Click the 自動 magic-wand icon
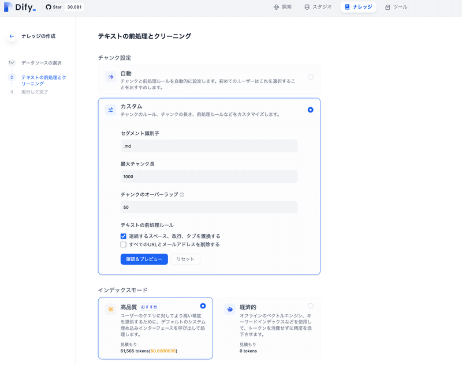Viewport: 462px width, 365px height. point(110,76)
